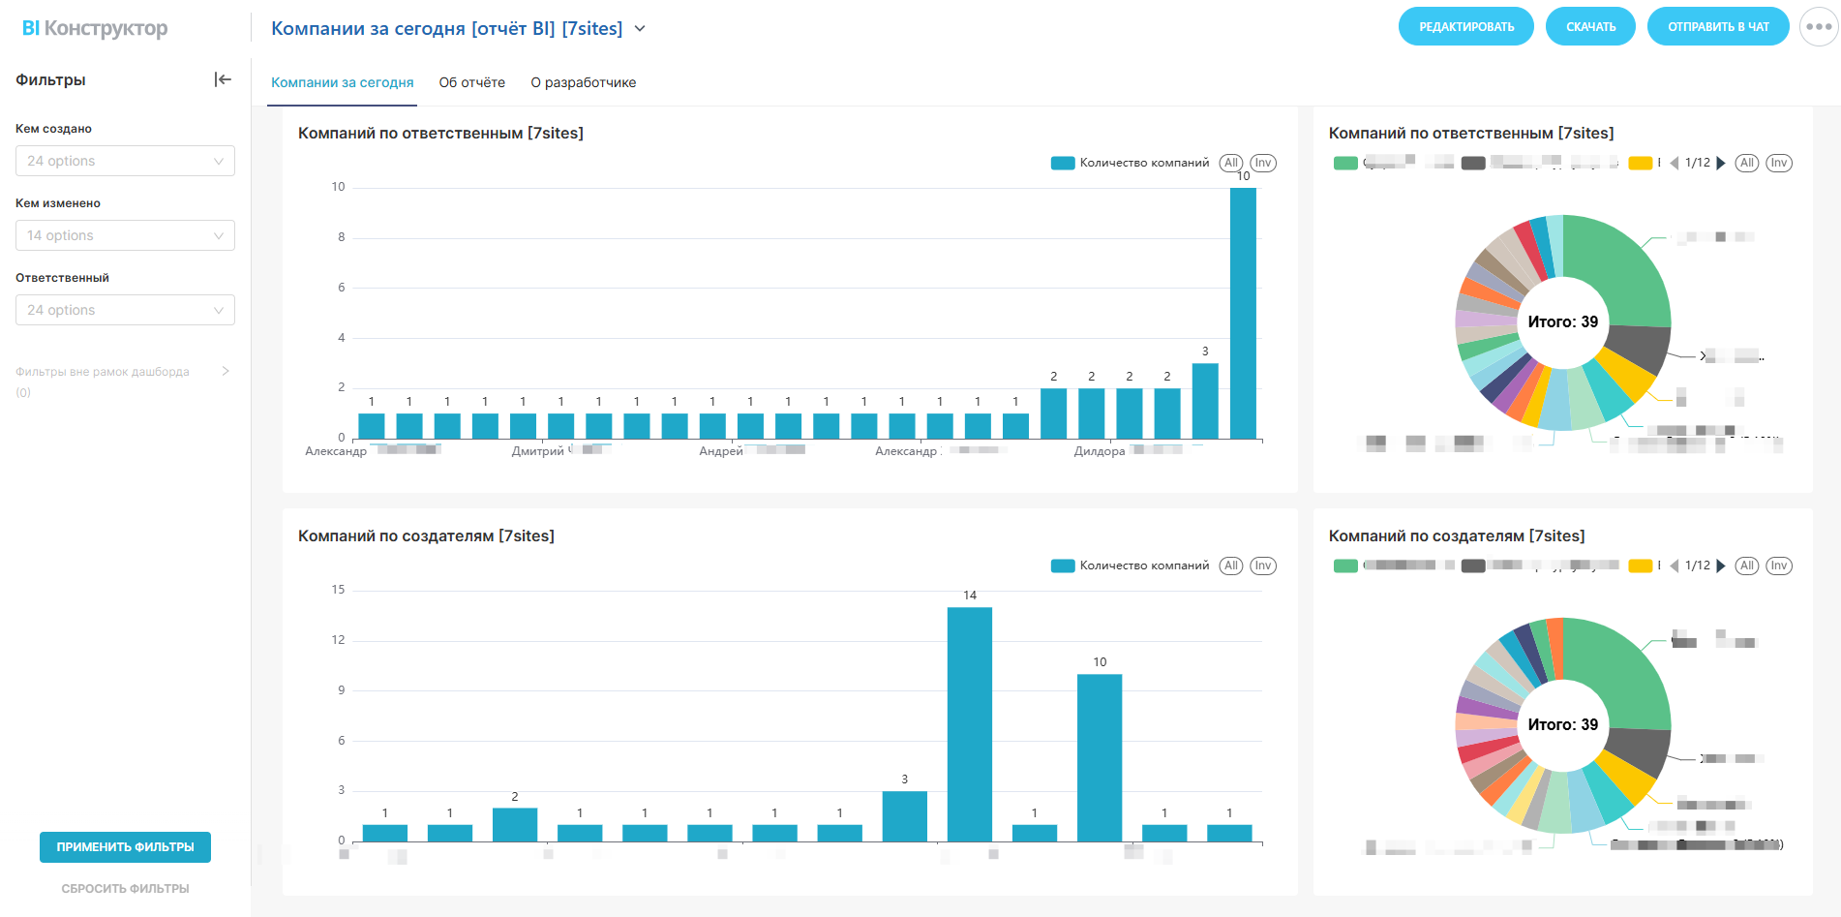Click Inv legend button in creators bar chart

pyautogui.click(x=1262, y=565)
